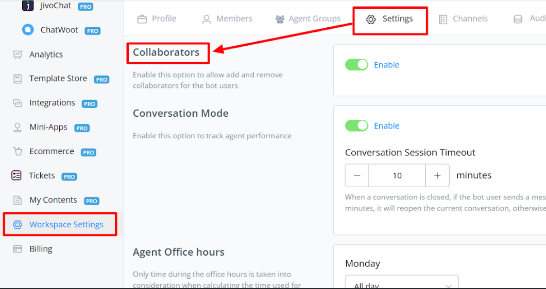Click the session timeout minutes field
The width and height of the screenshot is (546, 289).
[x=397, y=175]
